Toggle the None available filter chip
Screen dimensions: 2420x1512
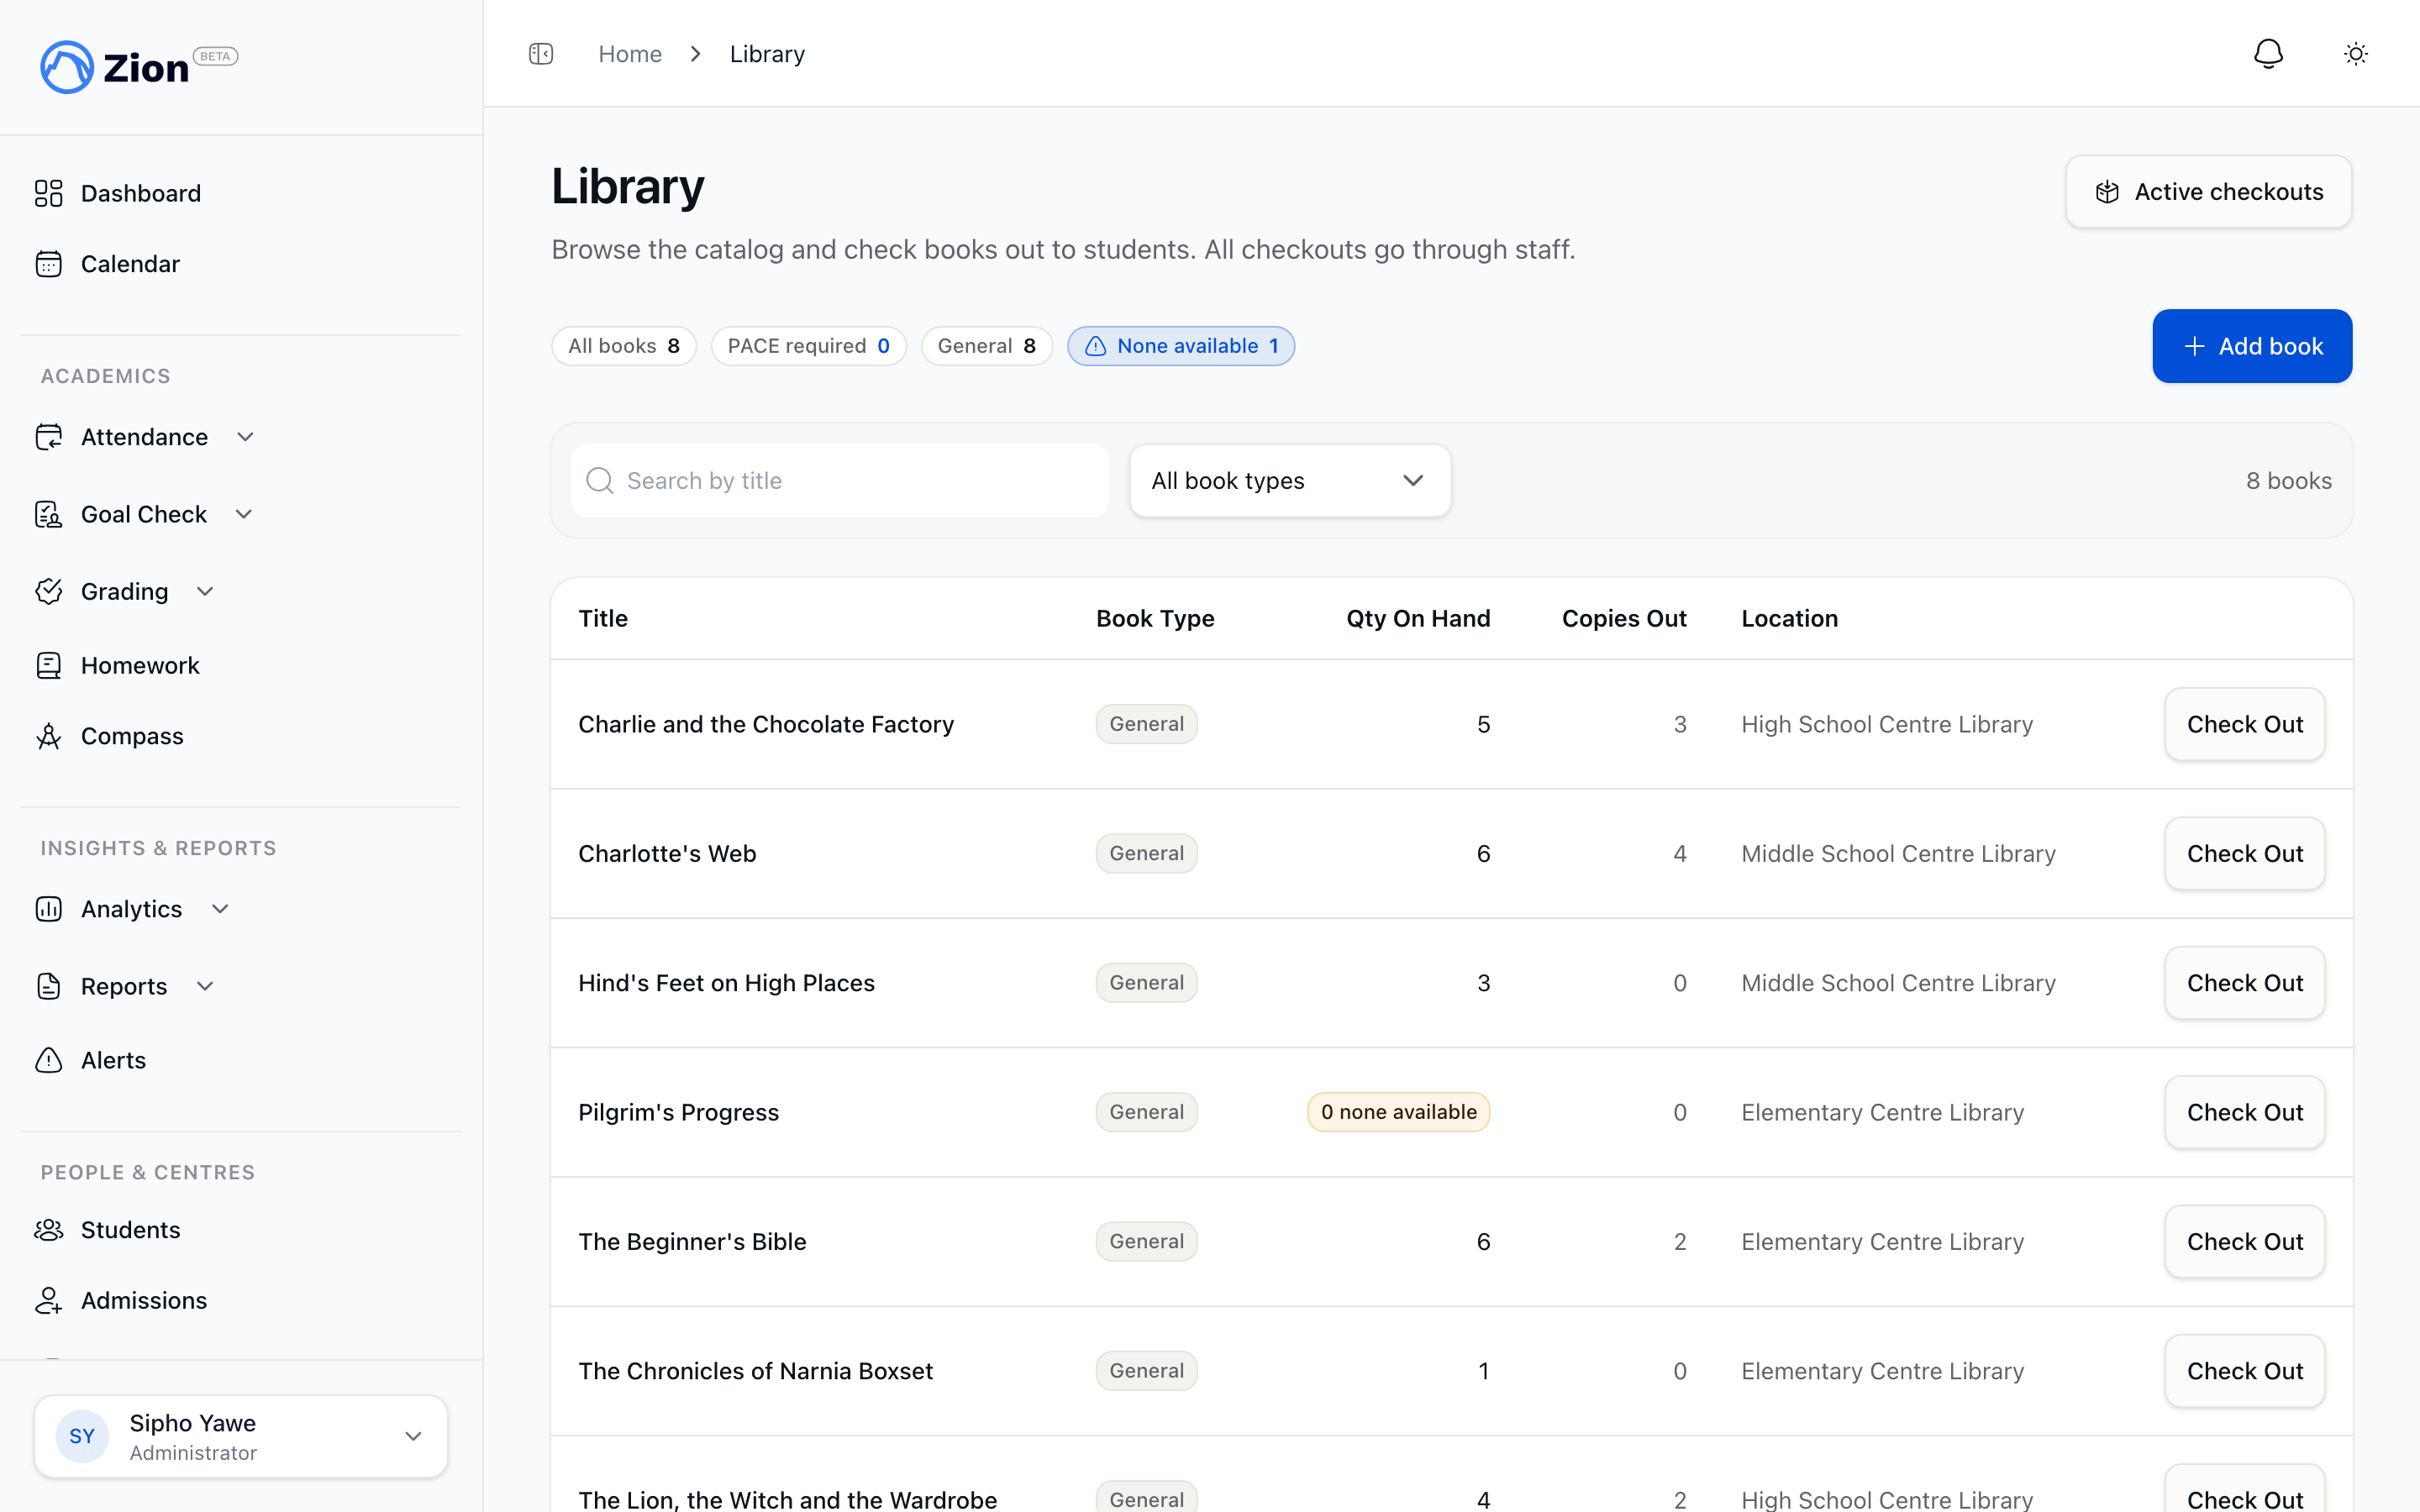click(1181, 346)
